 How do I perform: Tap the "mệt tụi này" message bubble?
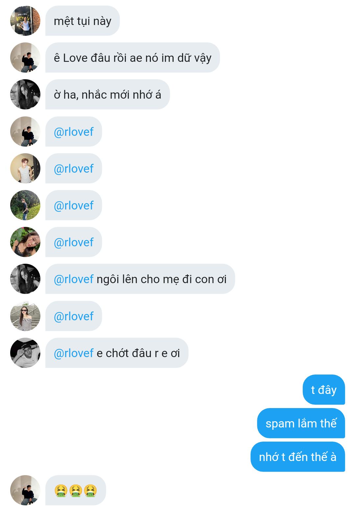[83, 21]
